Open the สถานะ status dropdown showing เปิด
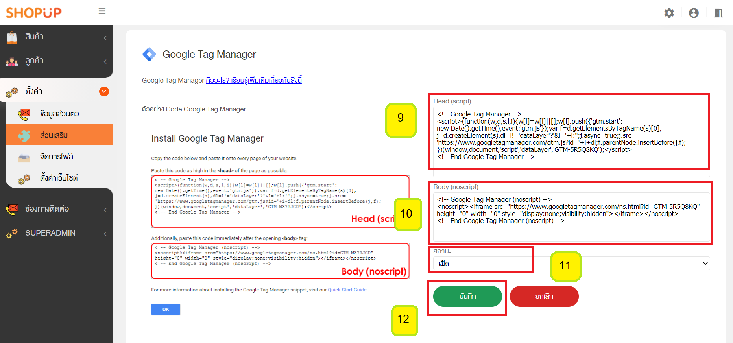Screen dimensions: 733x343 [x=571, y=263]
